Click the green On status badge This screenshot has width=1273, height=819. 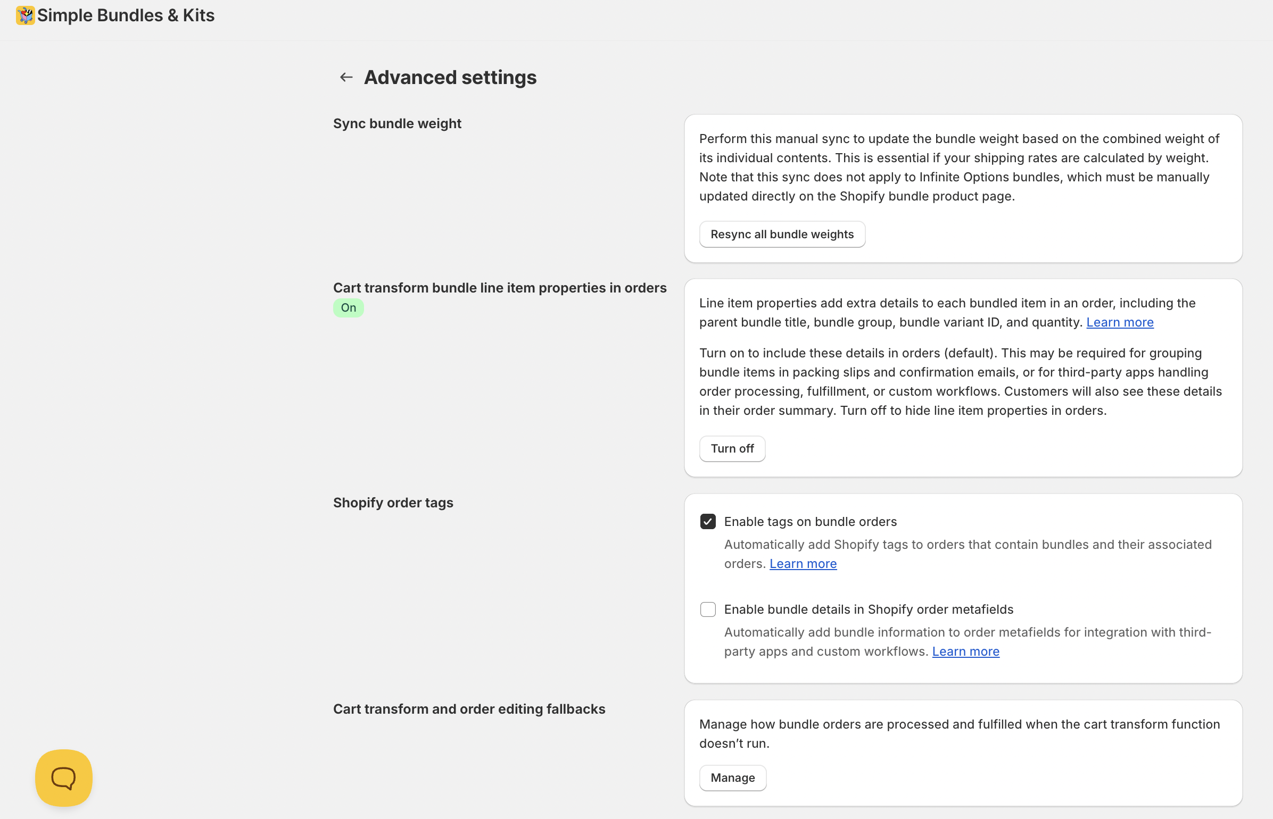pos(349,308)
